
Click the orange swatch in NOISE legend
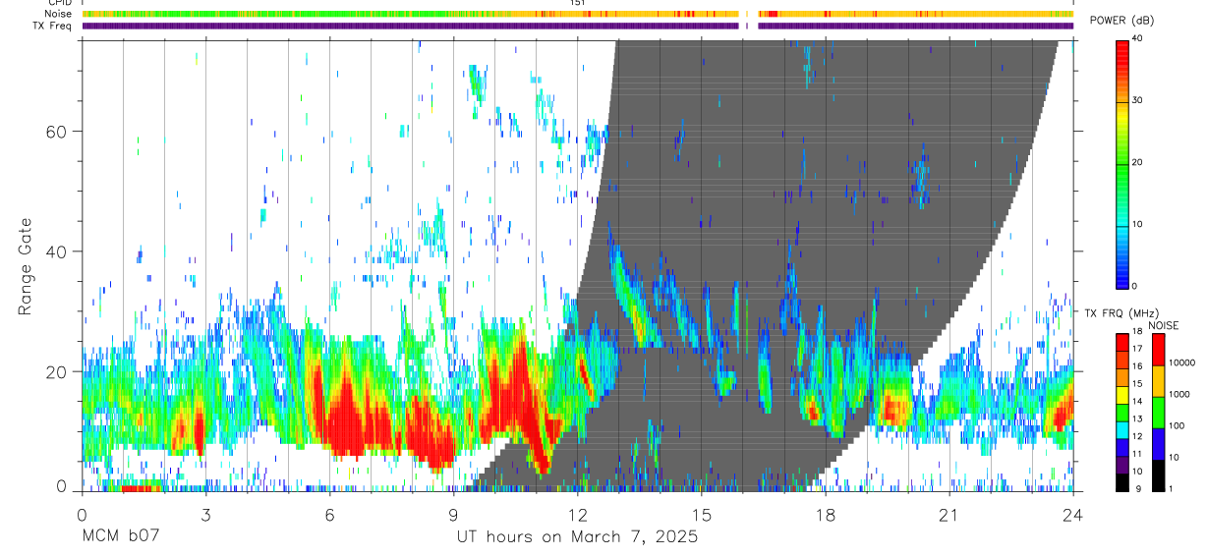click(x=1159, y=381)
